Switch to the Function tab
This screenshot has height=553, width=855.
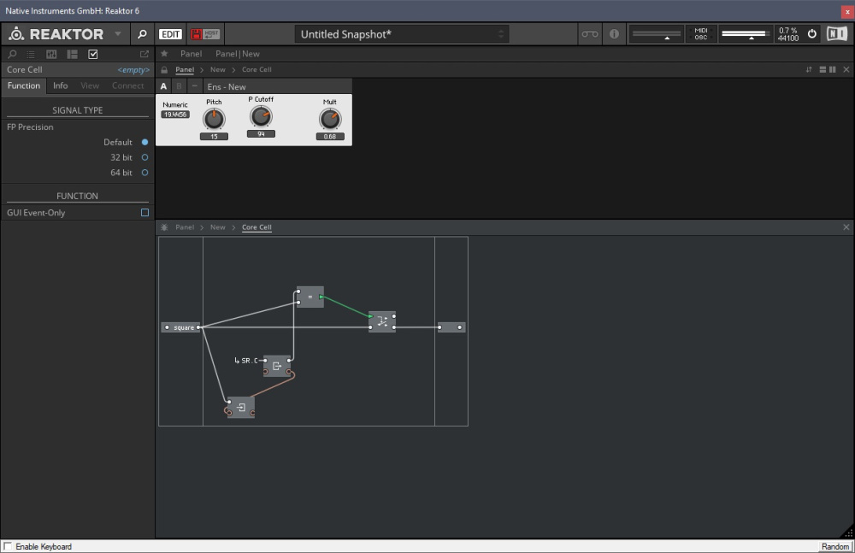[x=23, y=85]
